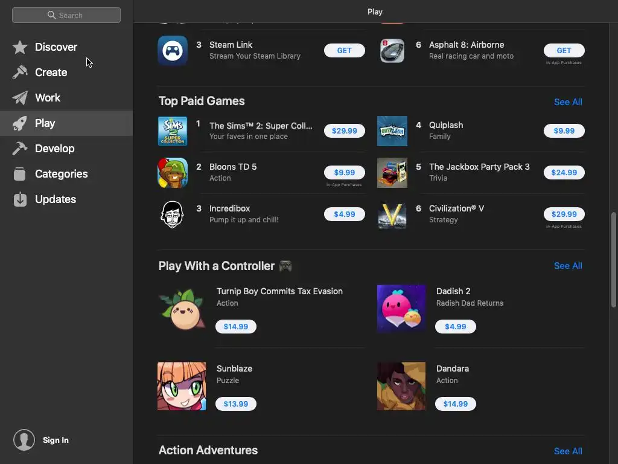Click the Play With a Controller heading

[217, 266]
